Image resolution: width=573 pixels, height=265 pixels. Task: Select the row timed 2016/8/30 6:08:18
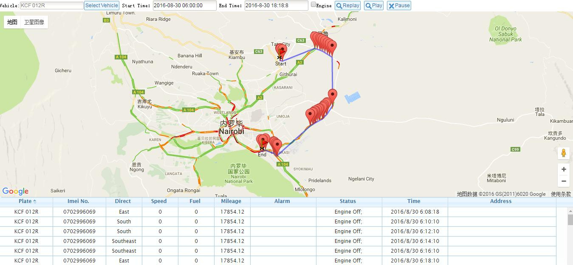tap(278, 211)
